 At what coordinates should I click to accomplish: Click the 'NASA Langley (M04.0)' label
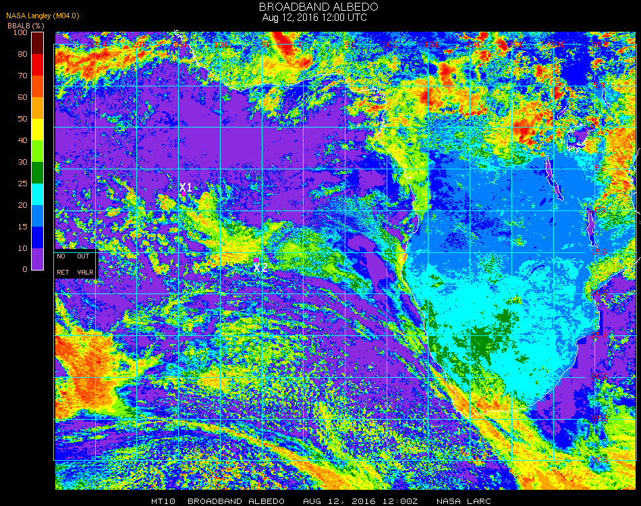click(x=43, y=16)
